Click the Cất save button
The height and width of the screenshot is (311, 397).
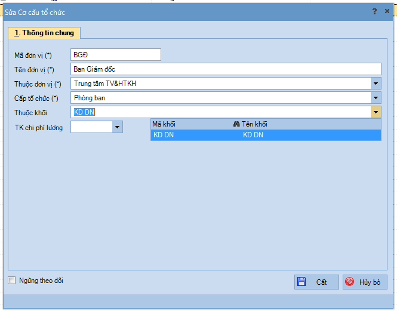click(316, 282)
